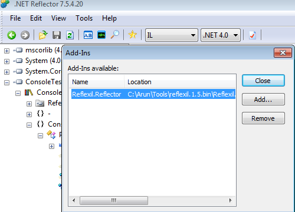
Task: Click the add-in location path C:\Arun\Tools
Action: coord(181,94)
